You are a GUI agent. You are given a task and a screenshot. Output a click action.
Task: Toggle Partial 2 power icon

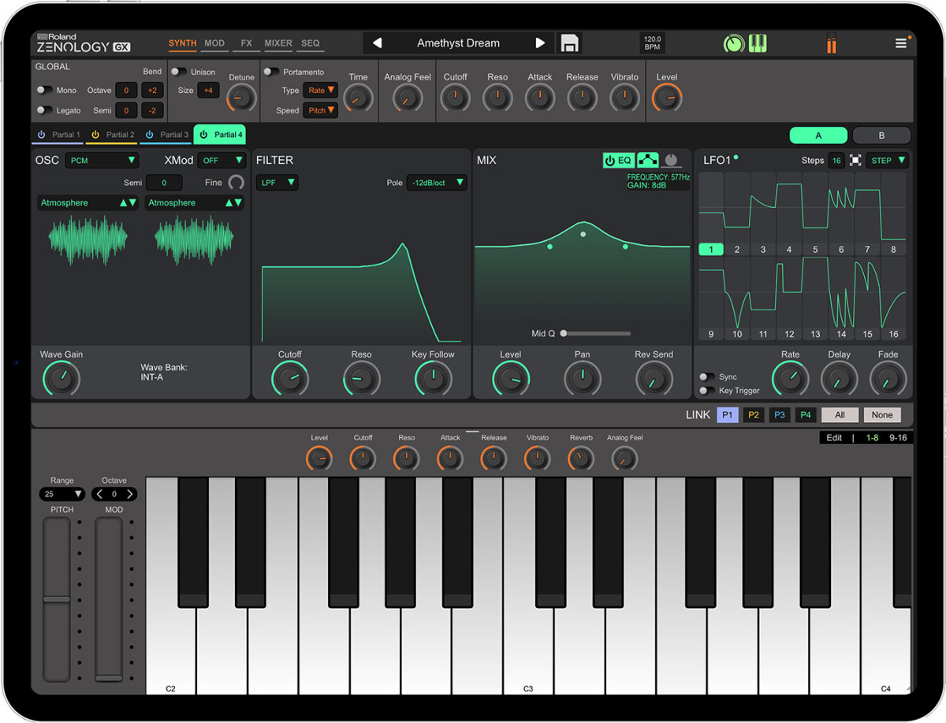point(95,135)
